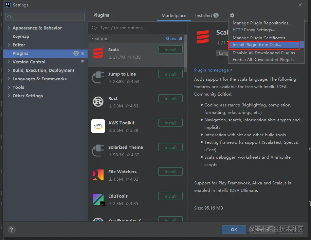Viewport: 311px width, 240px height.
Task: Select Keymap in settings tree
Action: tap(21, 36)
